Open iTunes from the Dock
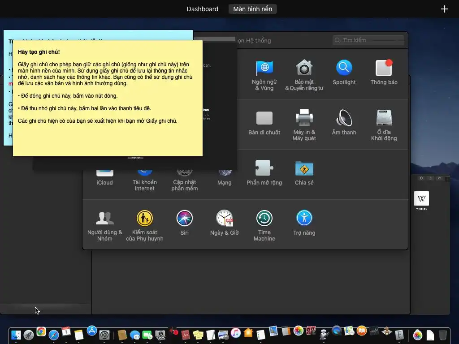This screenshot has width=459, height=344. click(x=236, y=333)
